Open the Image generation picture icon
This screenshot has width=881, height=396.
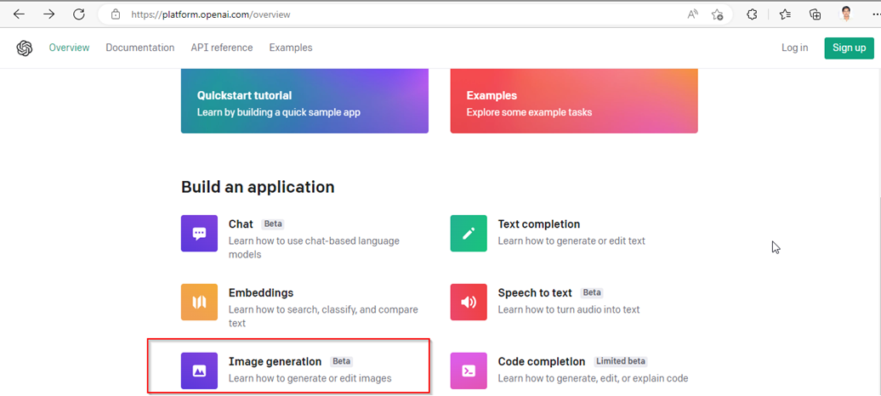(x=199, y=371)
